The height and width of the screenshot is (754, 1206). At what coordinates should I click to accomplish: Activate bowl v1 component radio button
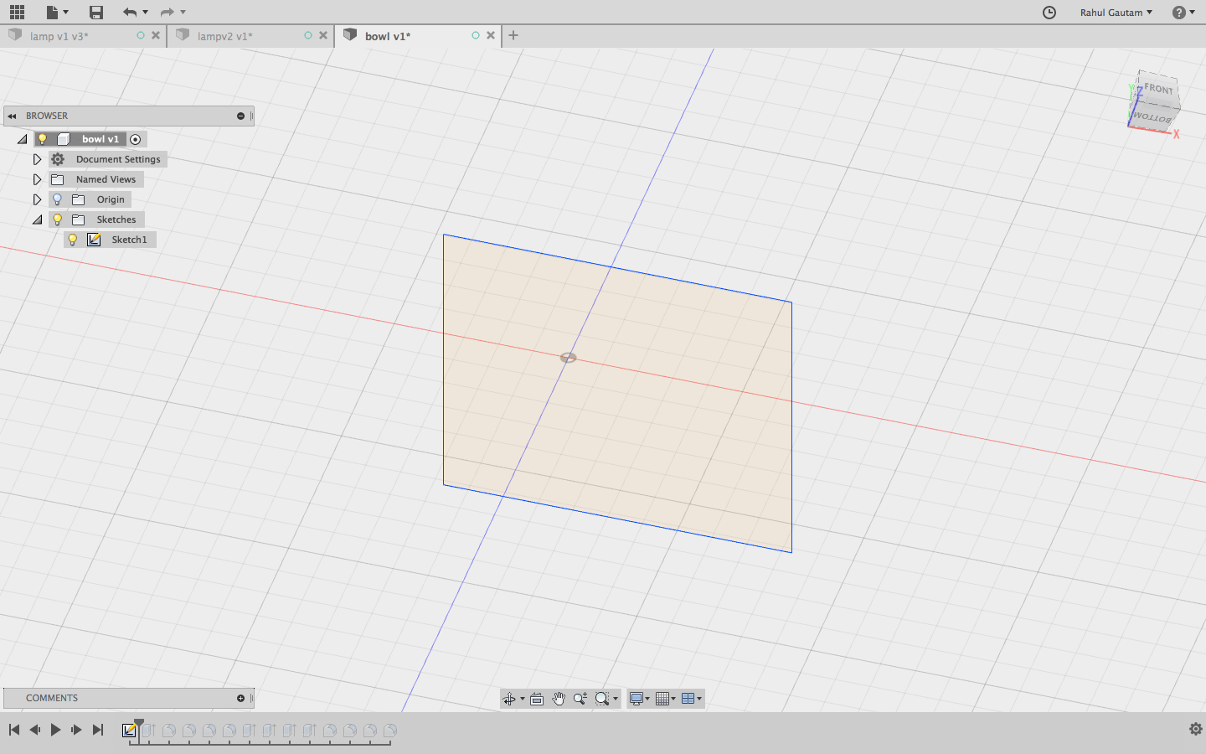[x=136, y=139]
